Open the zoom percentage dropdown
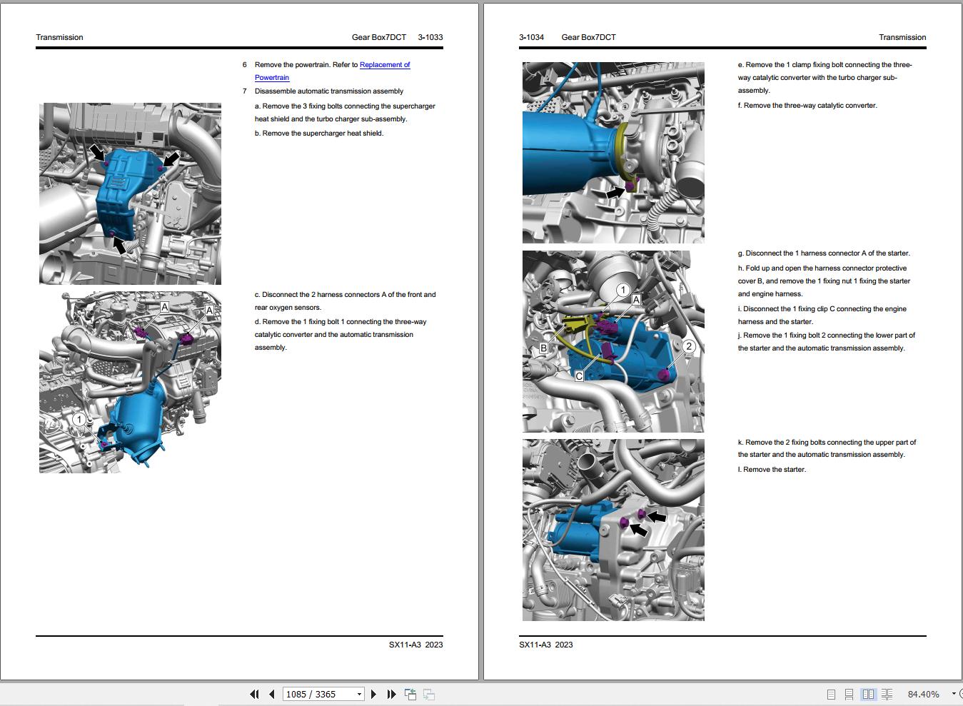Viewport: 963px width, 706px height. click(954, 693)
